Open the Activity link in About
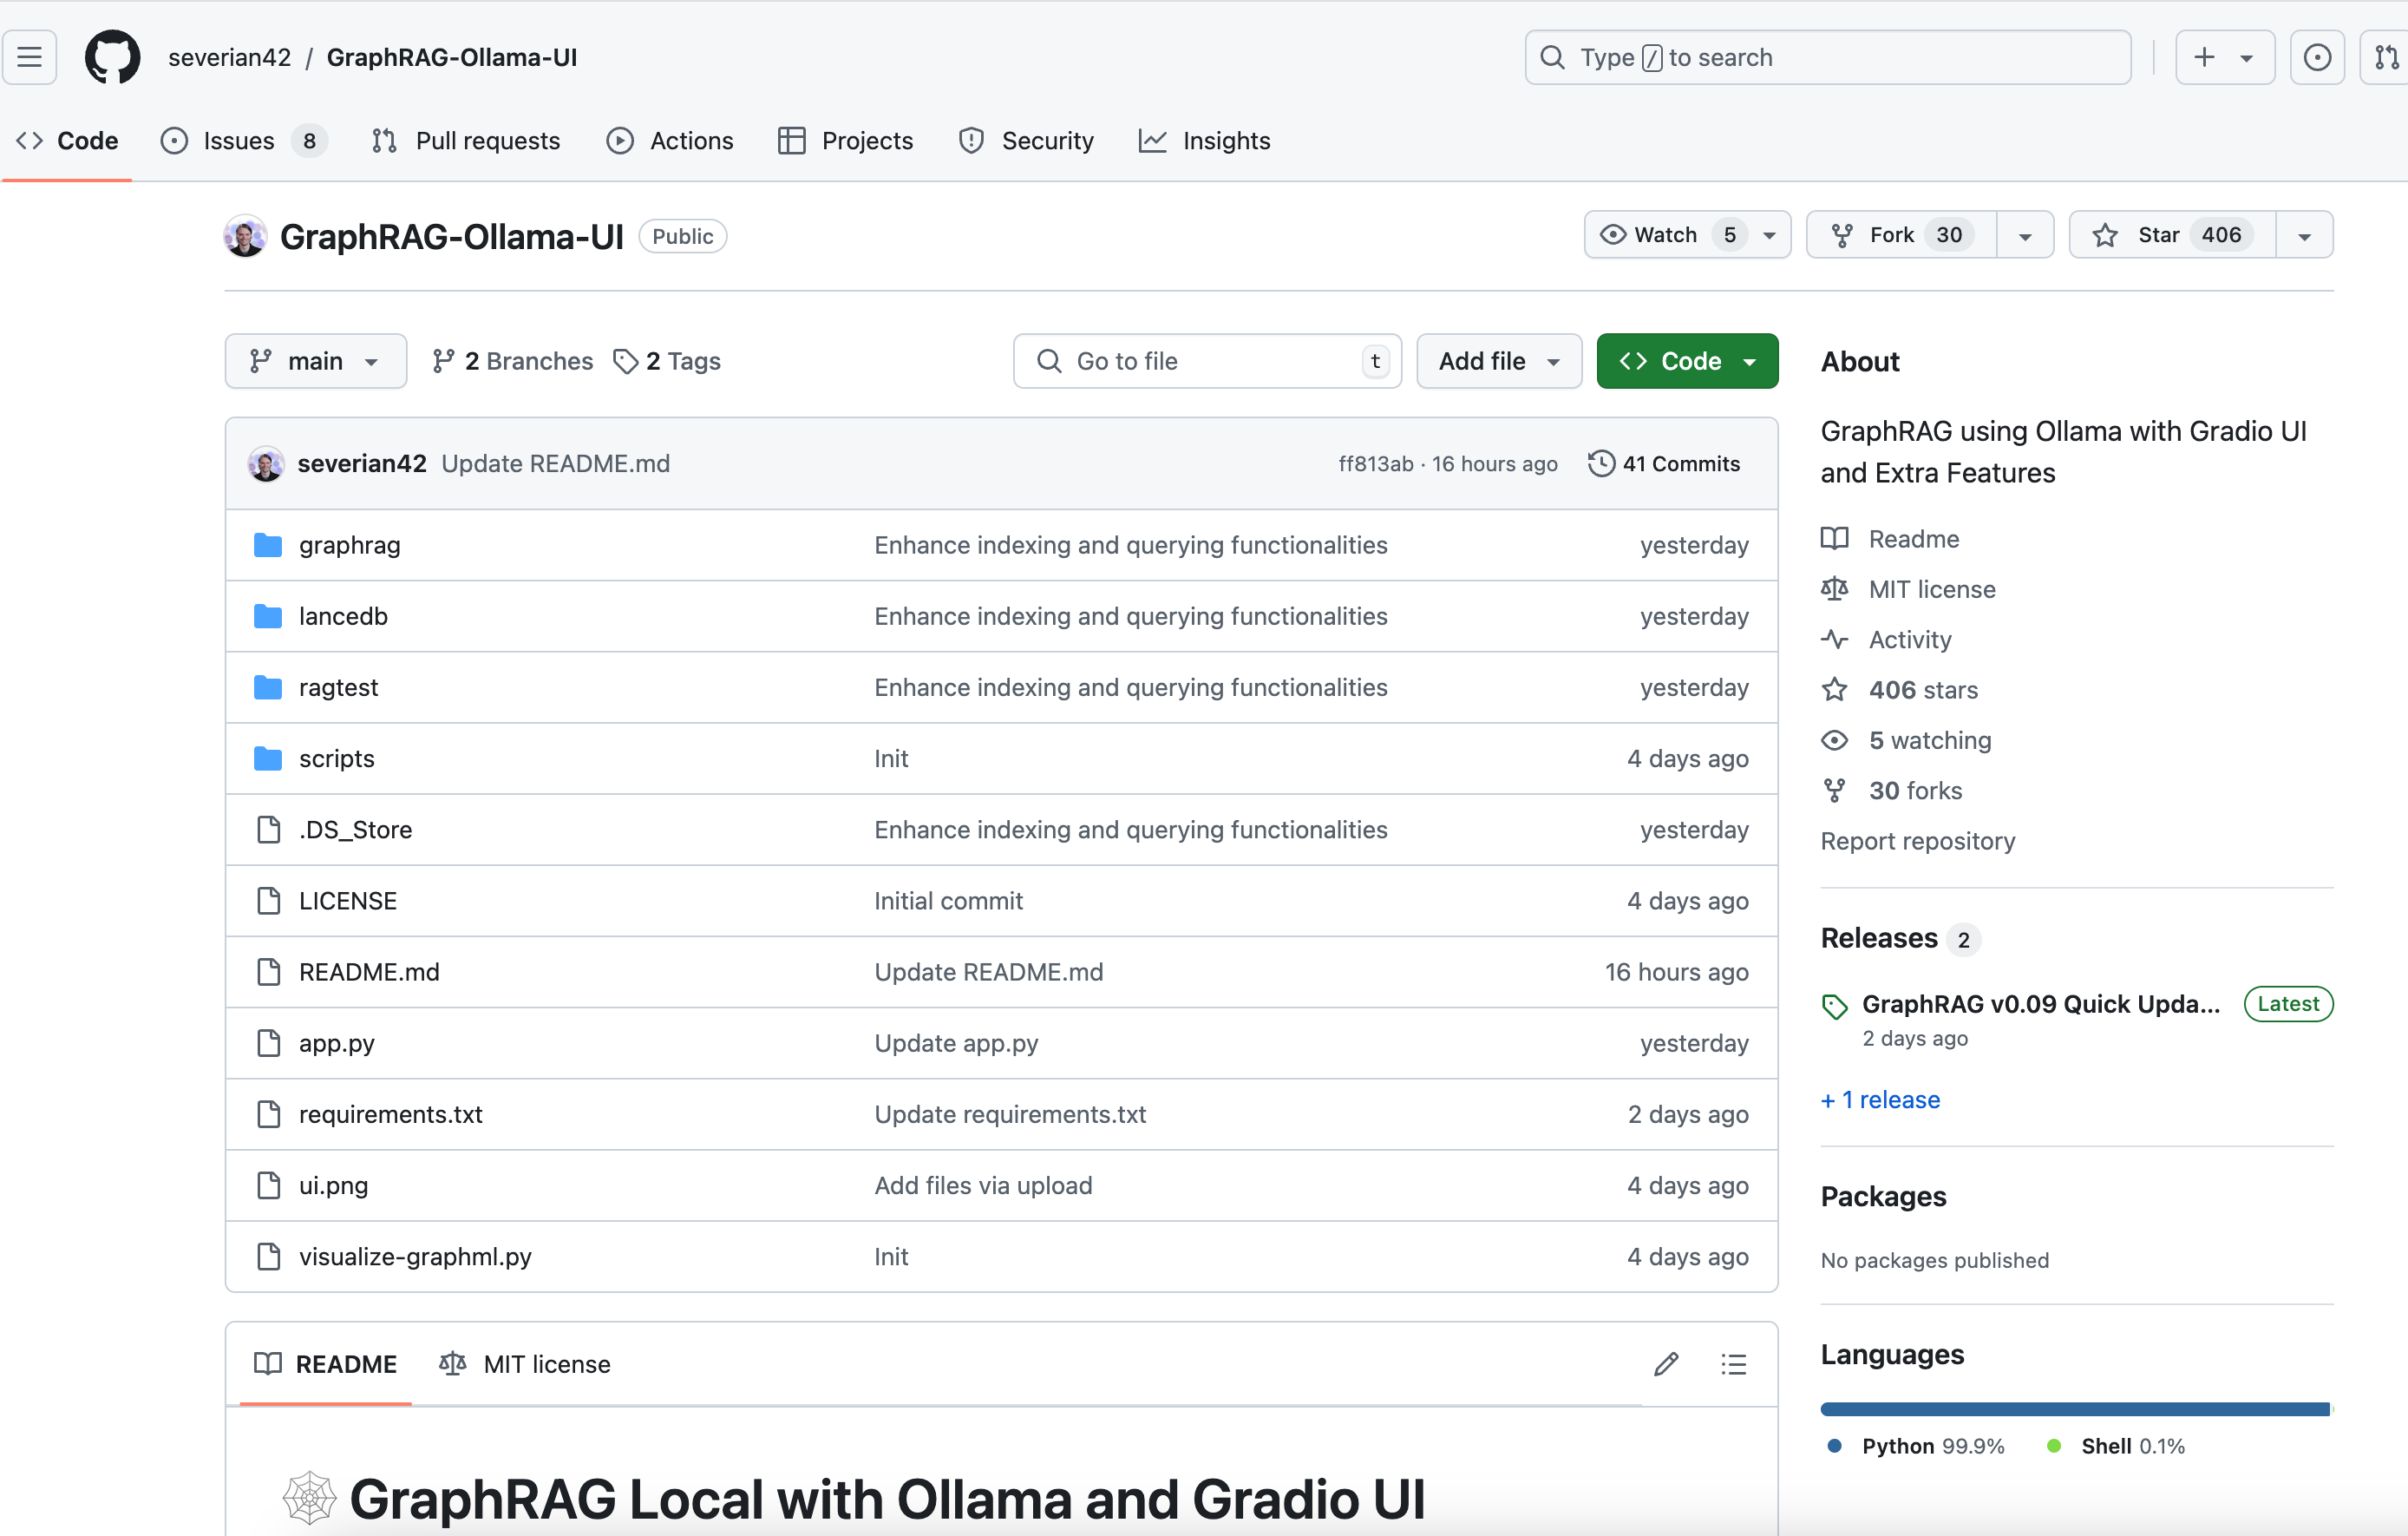 coord(1886,640)
